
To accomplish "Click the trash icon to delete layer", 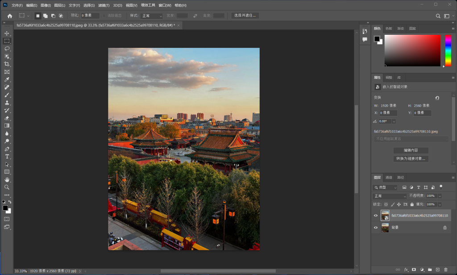I will tap(445, 270).
